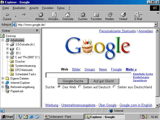This screenshot has height=120, width=160.
Task: Open the Bearbeiten menu
Action: click(19, 8)
